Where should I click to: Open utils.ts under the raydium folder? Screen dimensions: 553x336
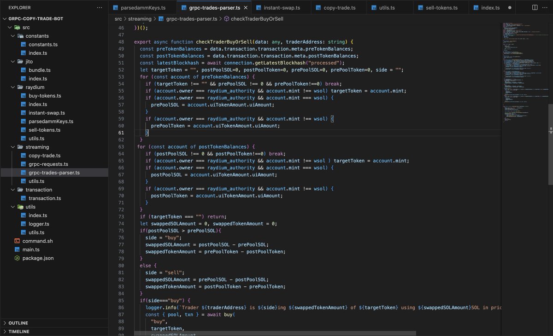click(x=36, y=139)
